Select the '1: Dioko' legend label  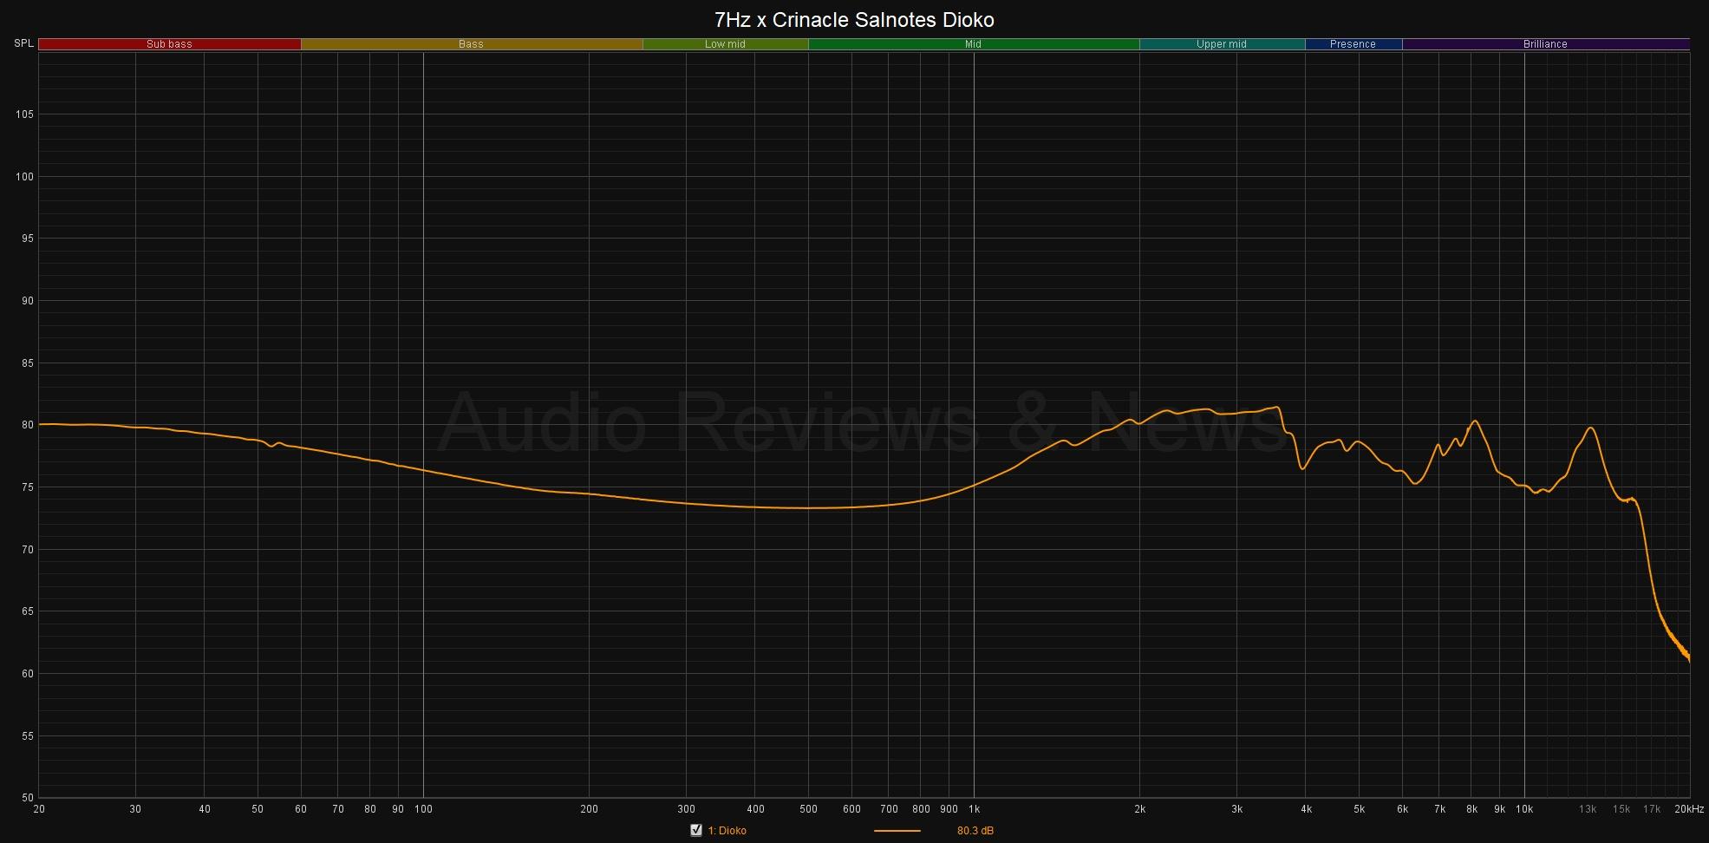(727, 831)
